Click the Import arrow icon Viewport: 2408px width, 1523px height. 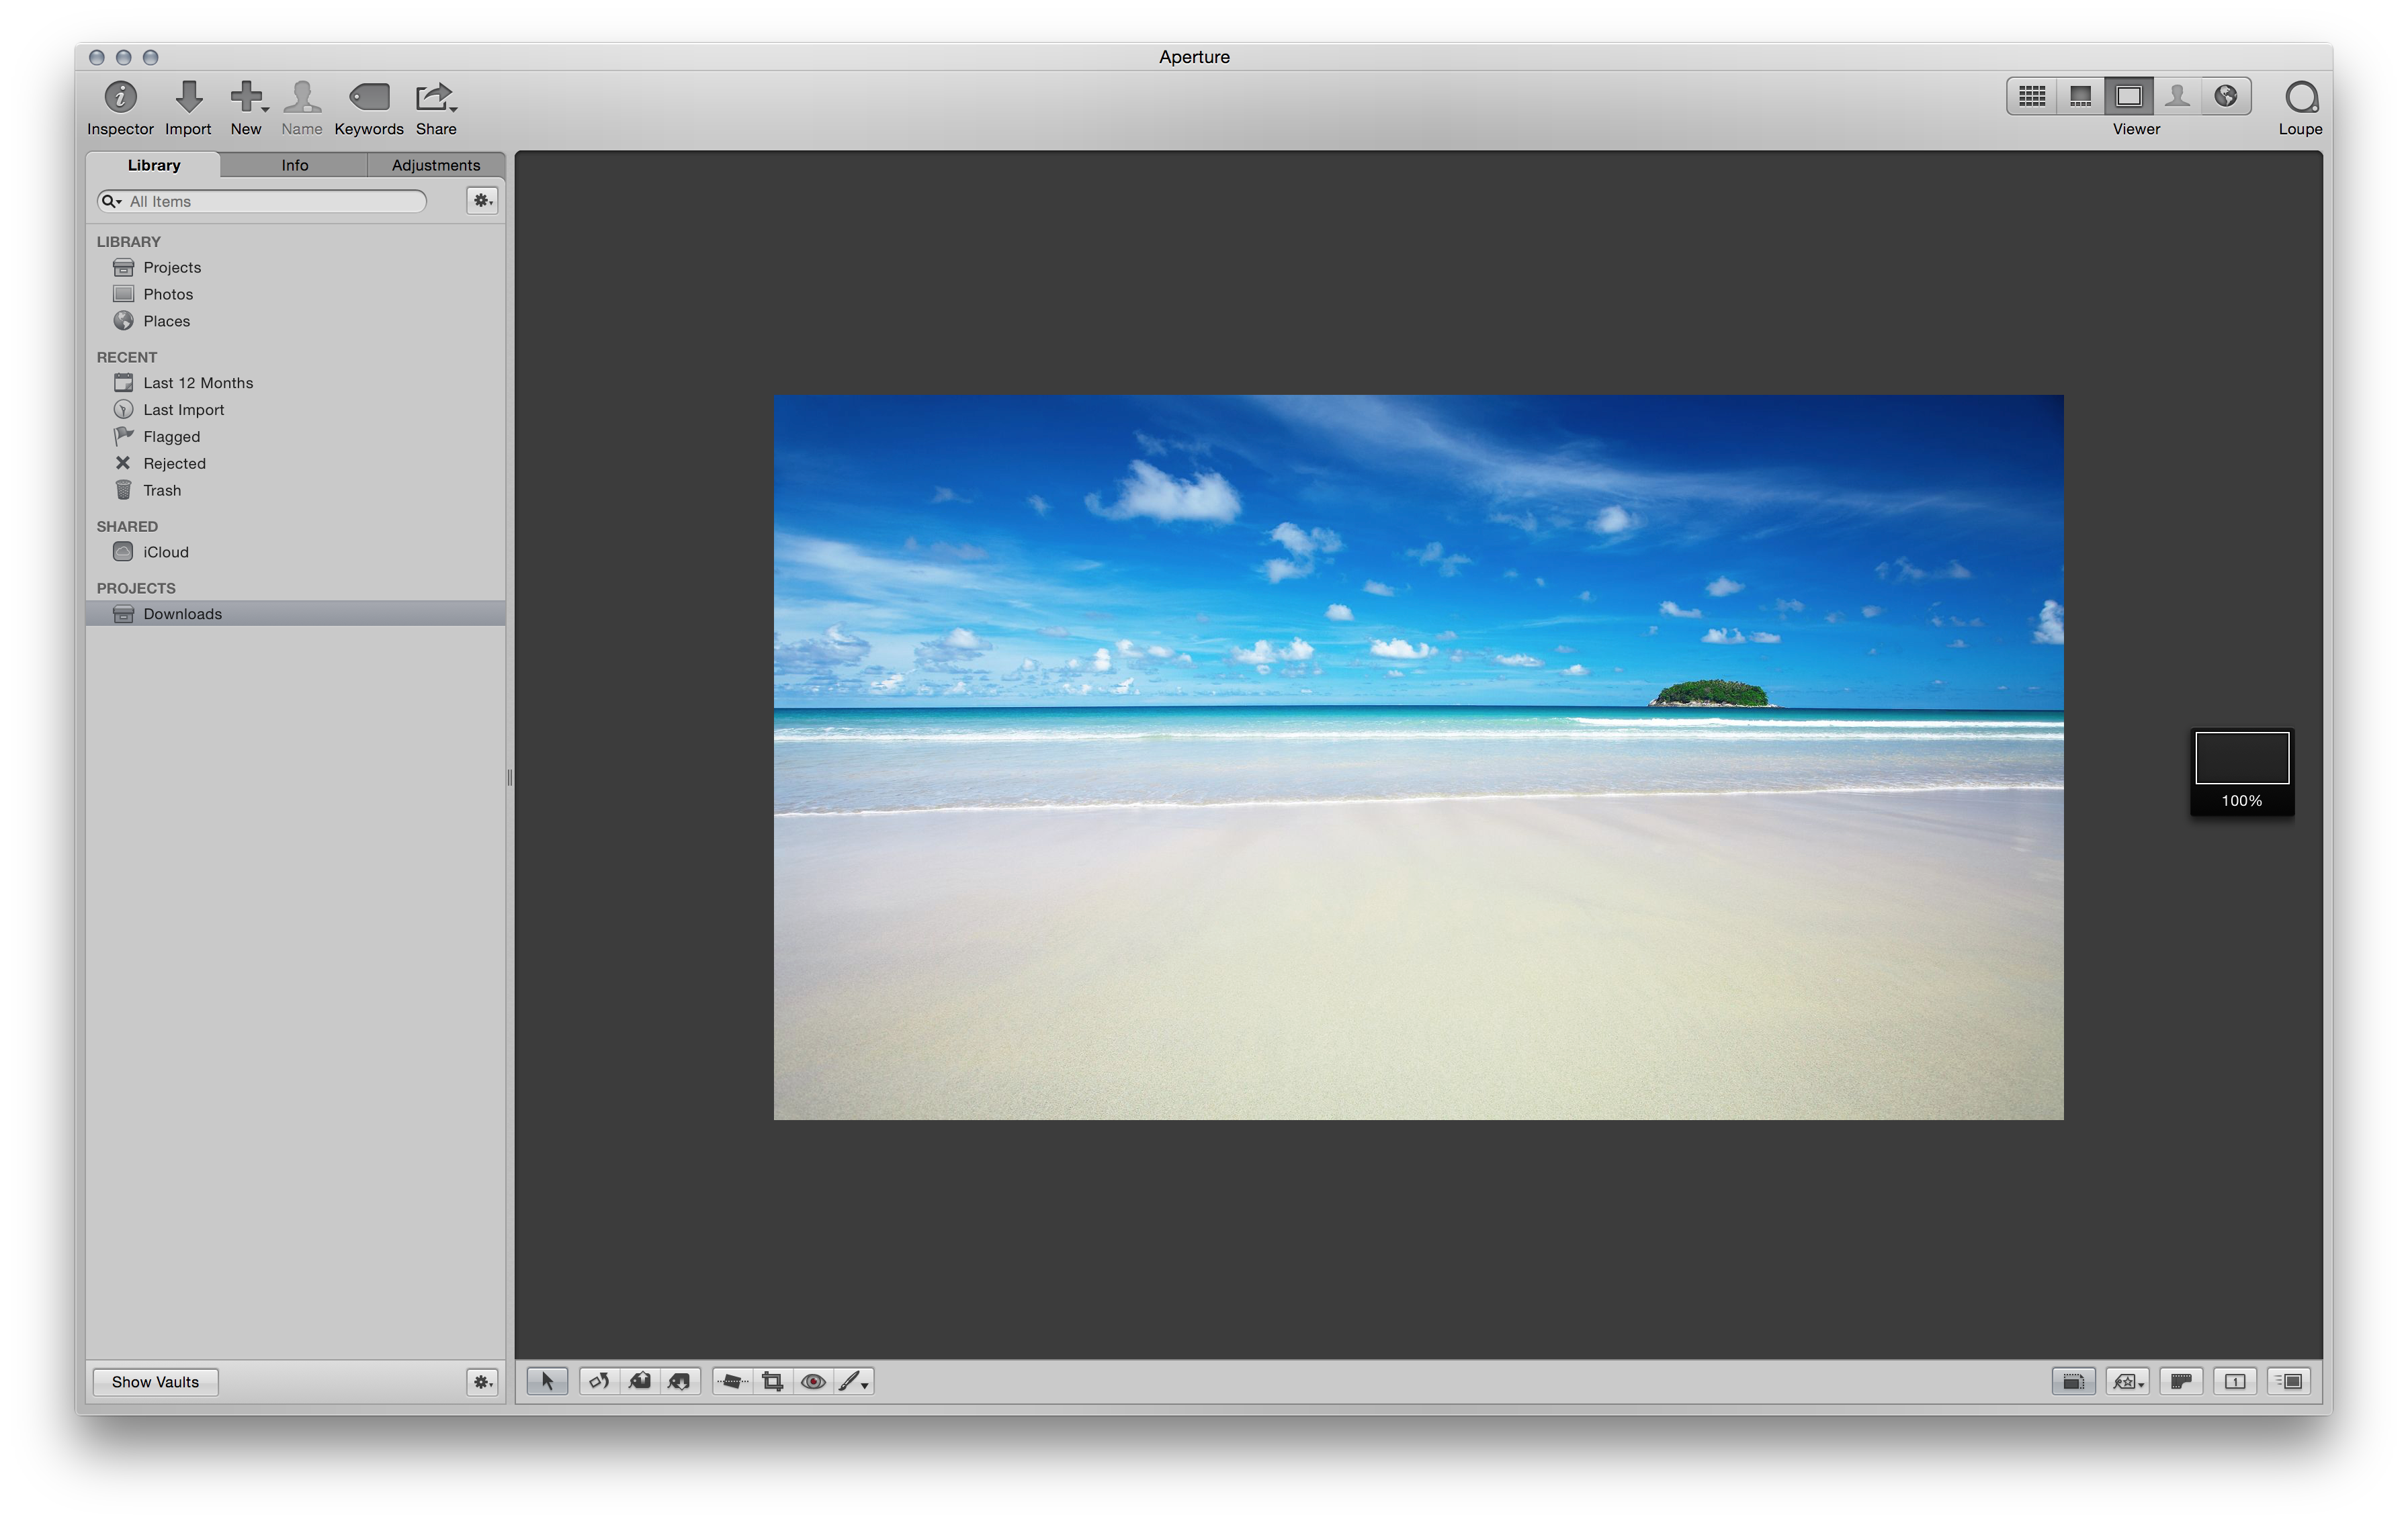(x=188, y=98)
